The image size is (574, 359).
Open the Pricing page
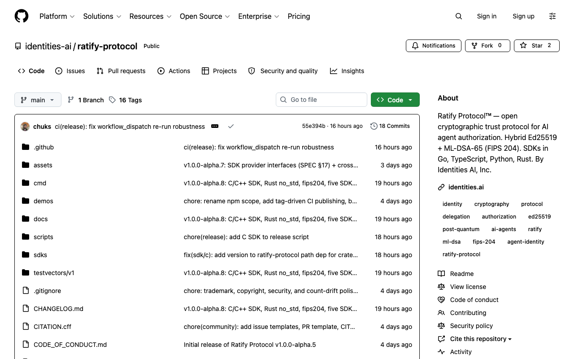299,16
